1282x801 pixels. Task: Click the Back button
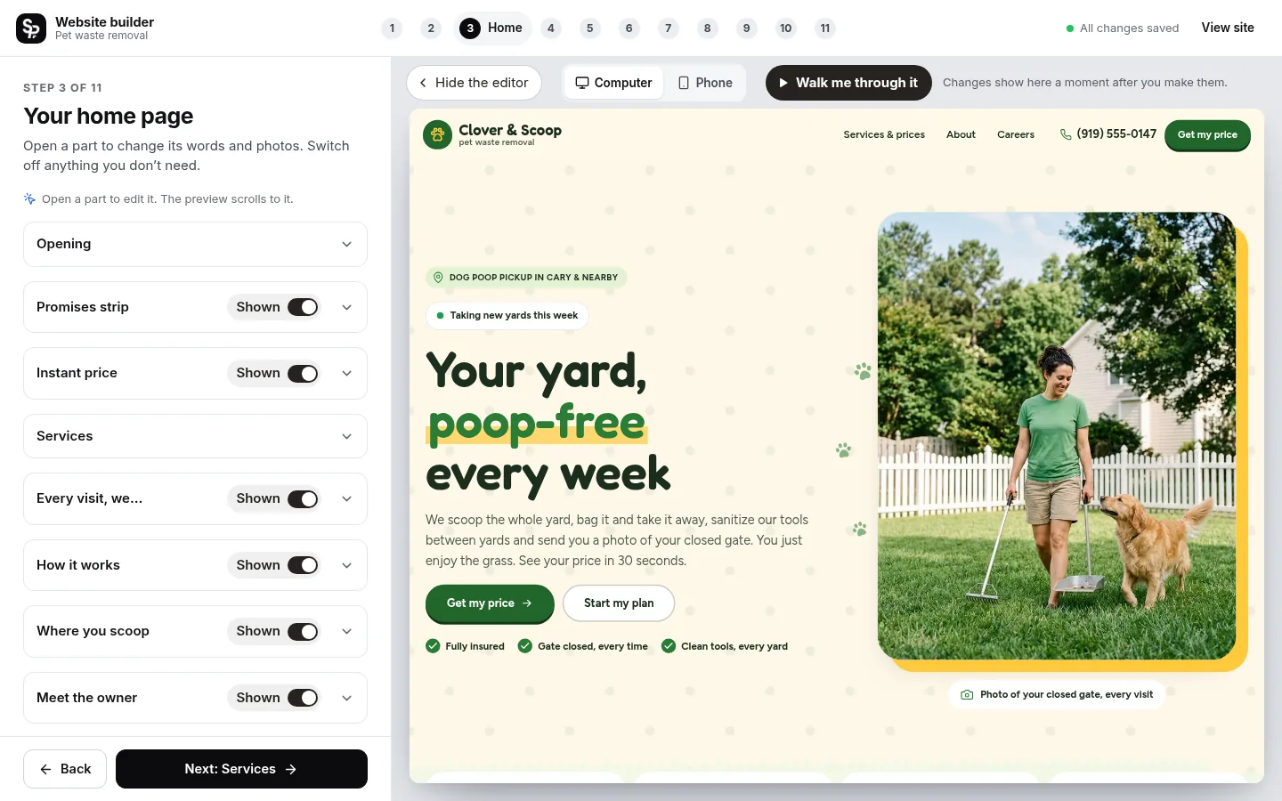(x=65, y=769)
